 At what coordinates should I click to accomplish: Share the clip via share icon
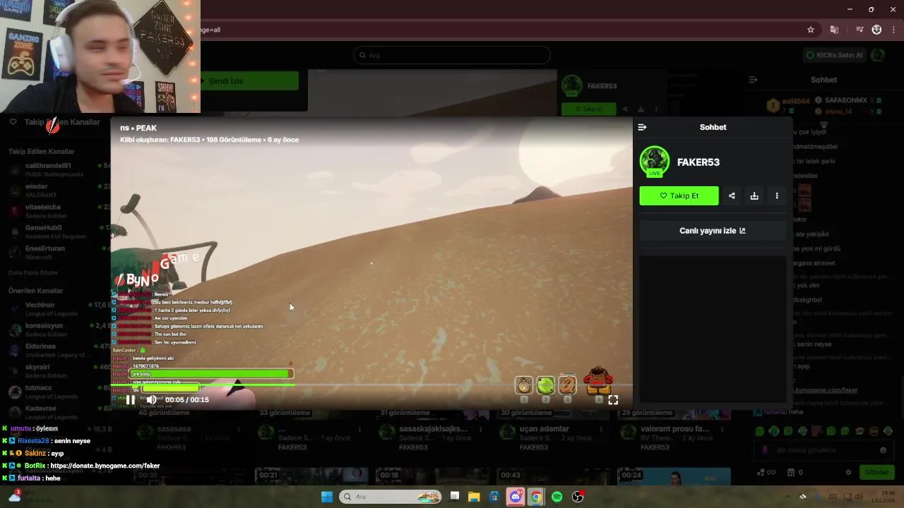732,195
